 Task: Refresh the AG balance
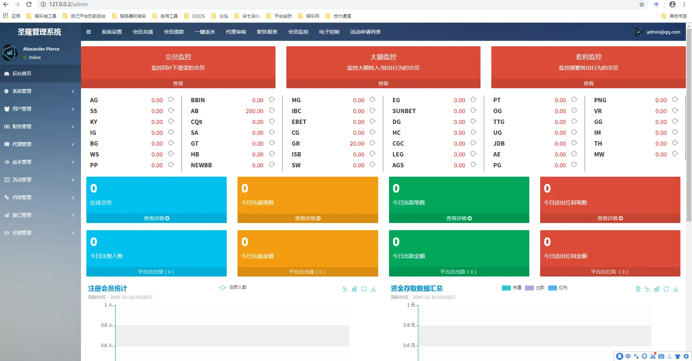tap(171, 100)
